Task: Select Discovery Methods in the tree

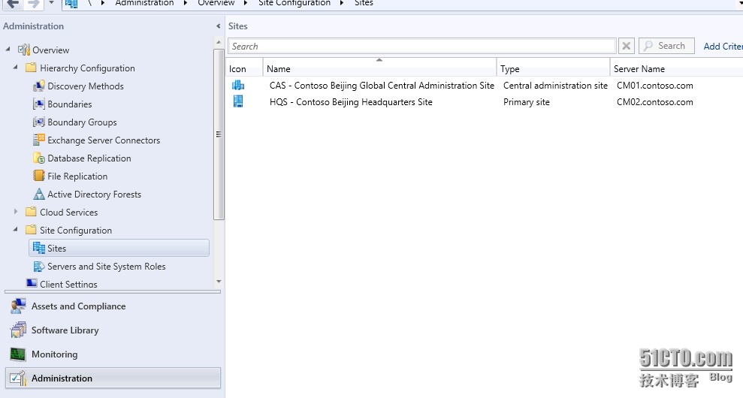Action: [x=86, y=86]
